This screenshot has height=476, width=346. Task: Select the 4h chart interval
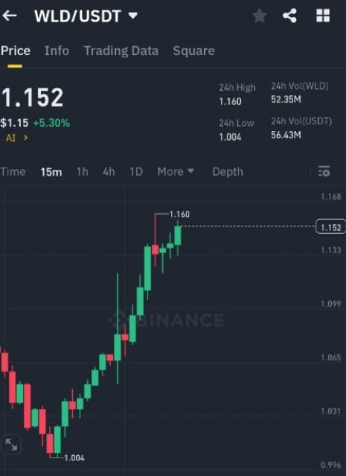click(109, 172)
